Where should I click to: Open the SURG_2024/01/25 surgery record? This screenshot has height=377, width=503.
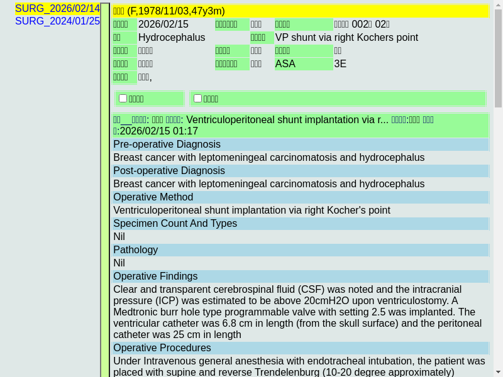[57, 21]
